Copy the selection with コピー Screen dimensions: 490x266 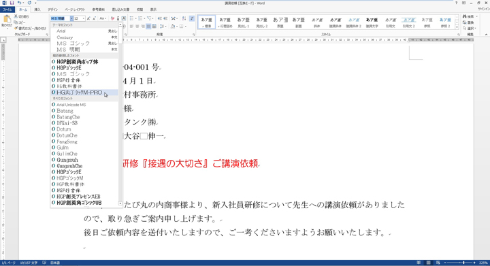pos(20,22)
